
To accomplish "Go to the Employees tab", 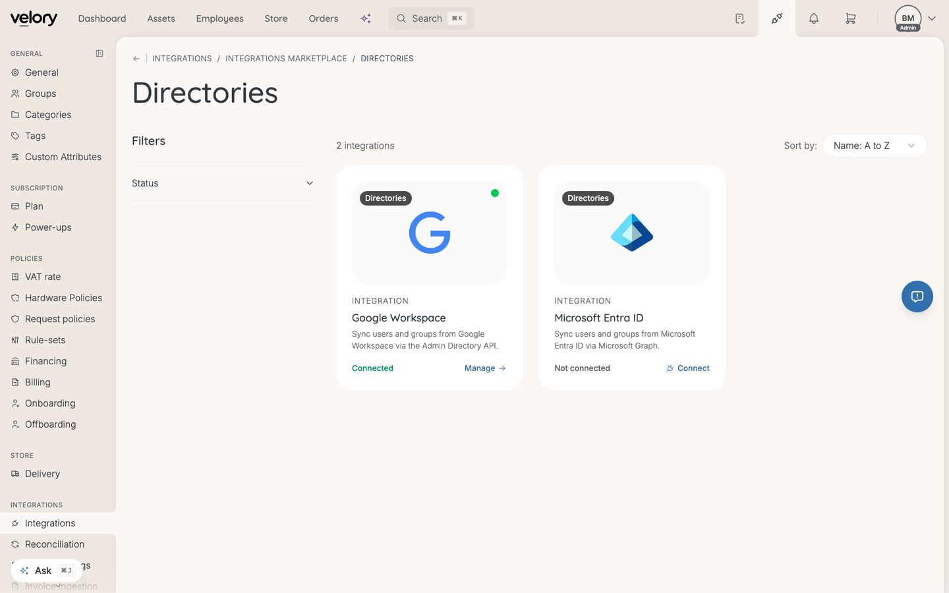I will click(x=220, y=18).
